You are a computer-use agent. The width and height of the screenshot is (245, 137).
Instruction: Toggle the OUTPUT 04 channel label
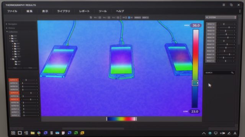(14, 90)
